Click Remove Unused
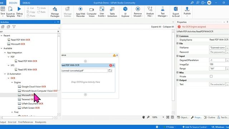This screenshot has width=229, height=129. point(138,12)
